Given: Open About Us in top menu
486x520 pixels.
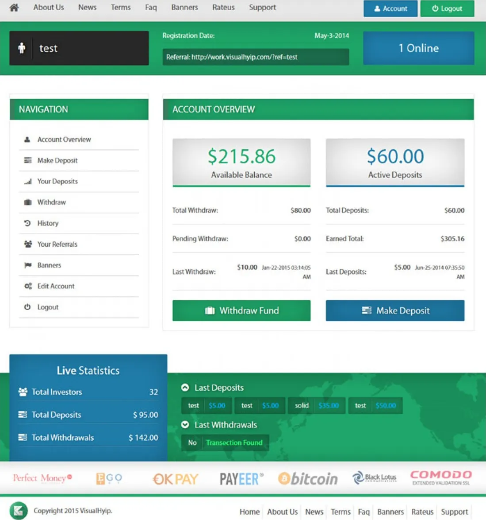Looking at the screenshot, I should 49,7.
